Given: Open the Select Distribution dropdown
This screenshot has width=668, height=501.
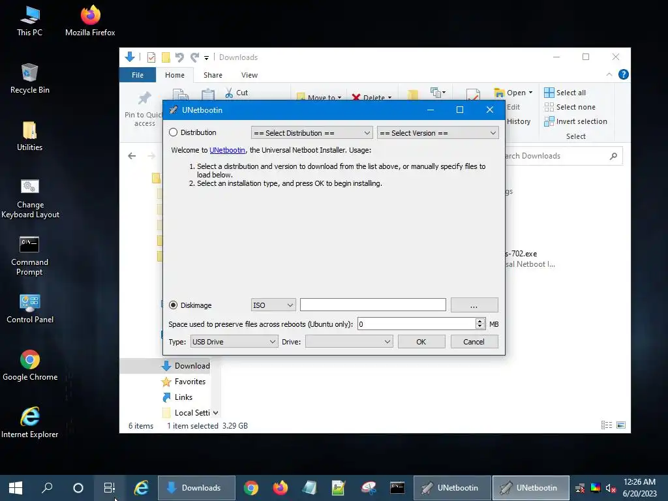Looking at the screenshot, I should pos(312,133).
